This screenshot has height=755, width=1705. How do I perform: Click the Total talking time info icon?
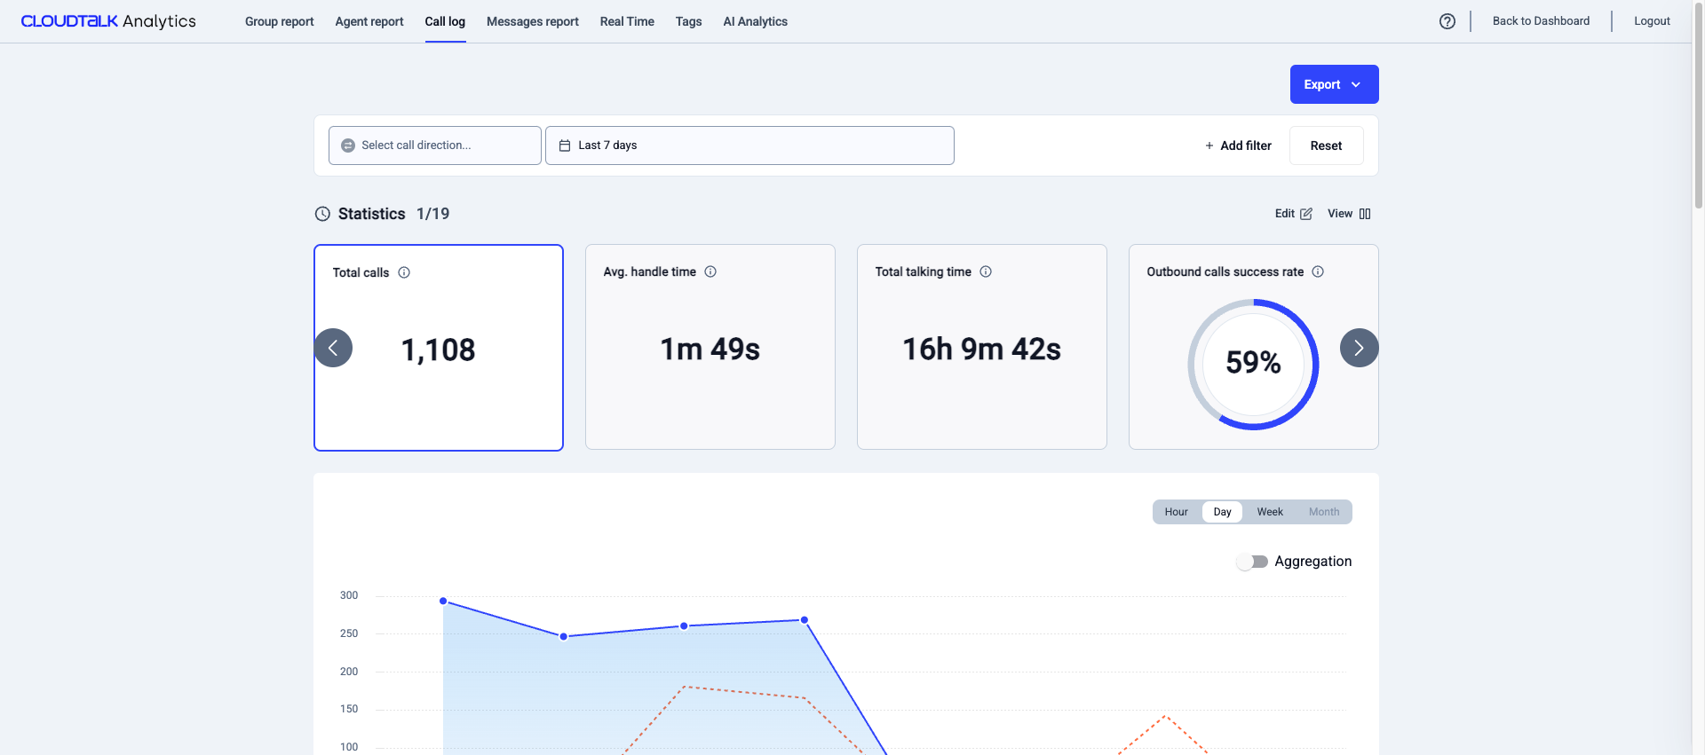986,271
